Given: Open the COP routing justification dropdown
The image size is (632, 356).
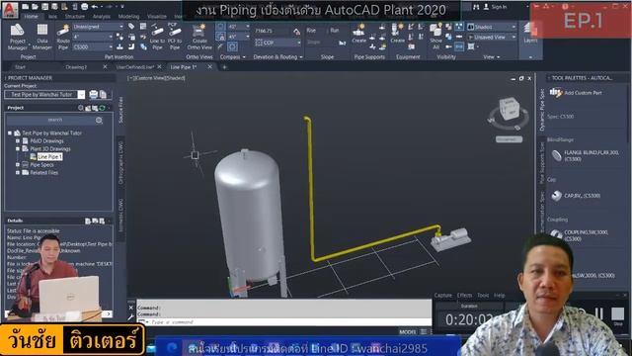Looking at the screenshot, I should (x=277, y=43).
